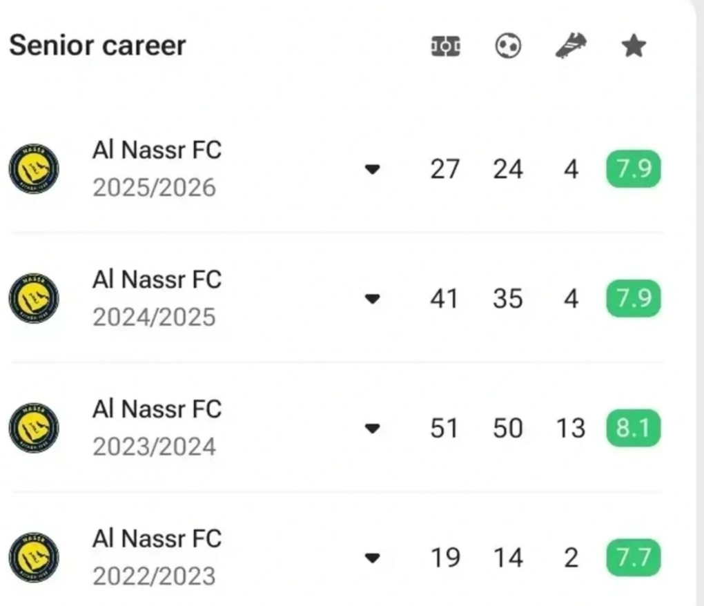Click the 7.7 rating badge
704x606 pixels.
(633, 558)
